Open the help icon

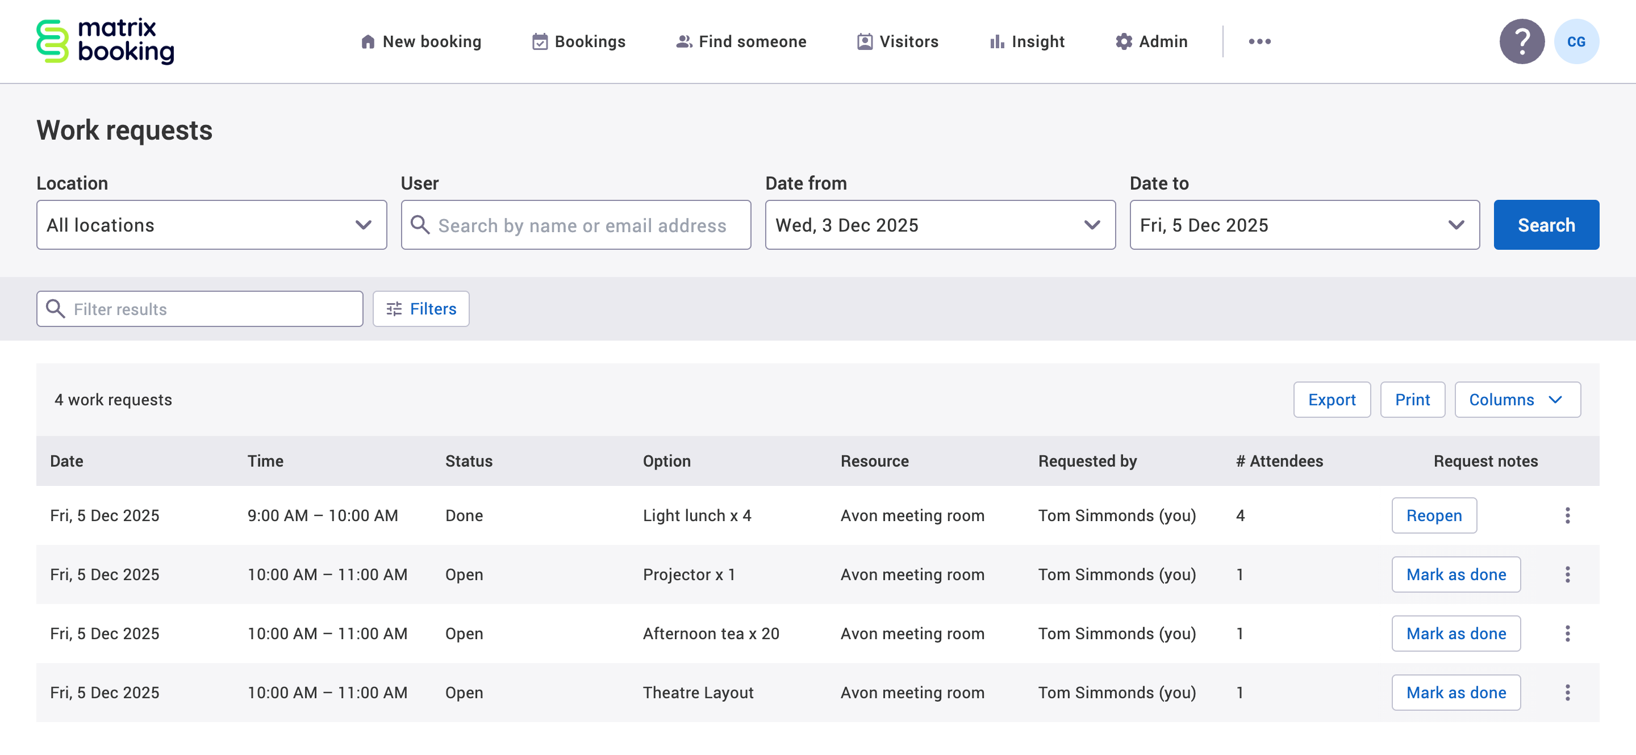tap(1522, 41)
